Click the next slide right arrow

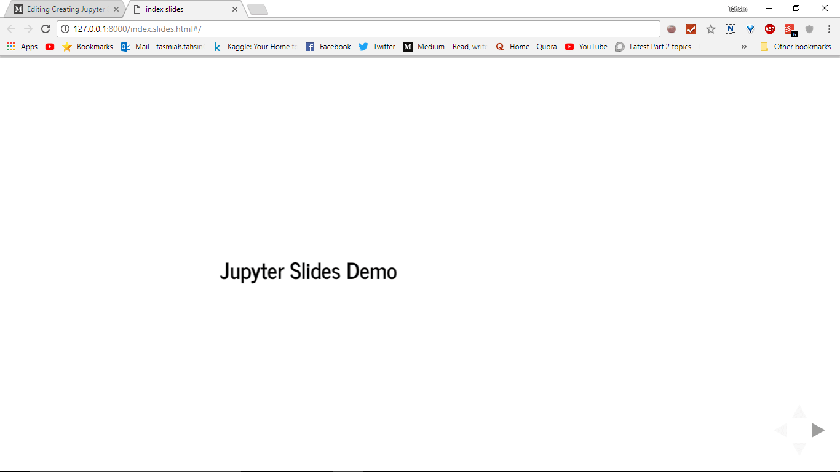(x=817, y=430)
